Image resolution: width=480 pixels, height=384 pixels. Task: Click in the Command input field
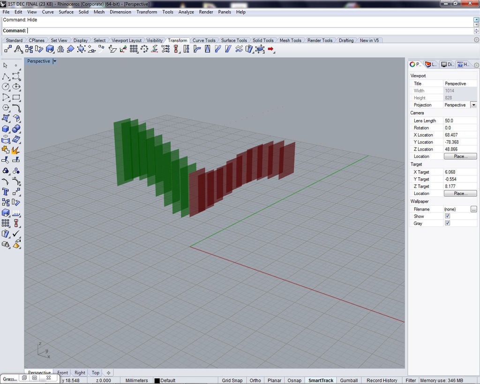pyautogui.click(x=249, y=30)
